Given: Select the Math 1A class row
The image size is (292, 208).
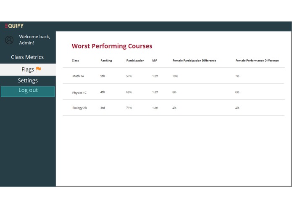Looking at the screenshot, I should click(x=174, y=76).
